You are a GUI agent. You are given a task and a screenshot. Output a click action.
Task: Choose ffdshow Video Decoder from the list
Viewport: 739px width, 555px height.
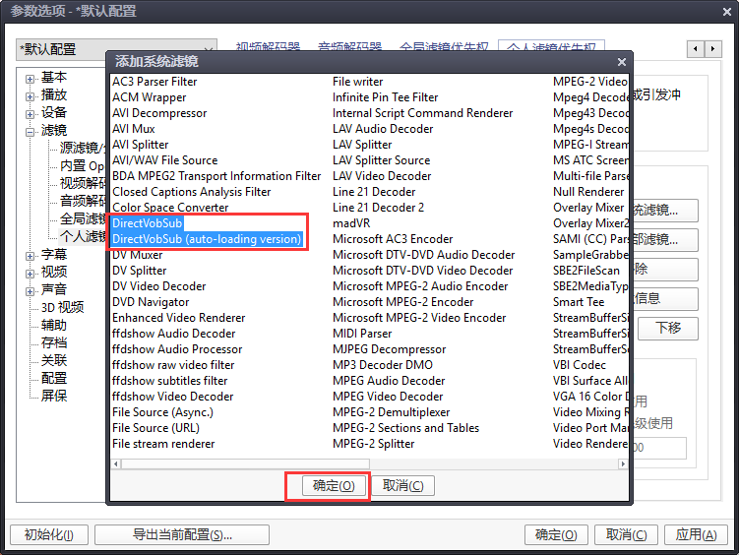tap(173, 397)
